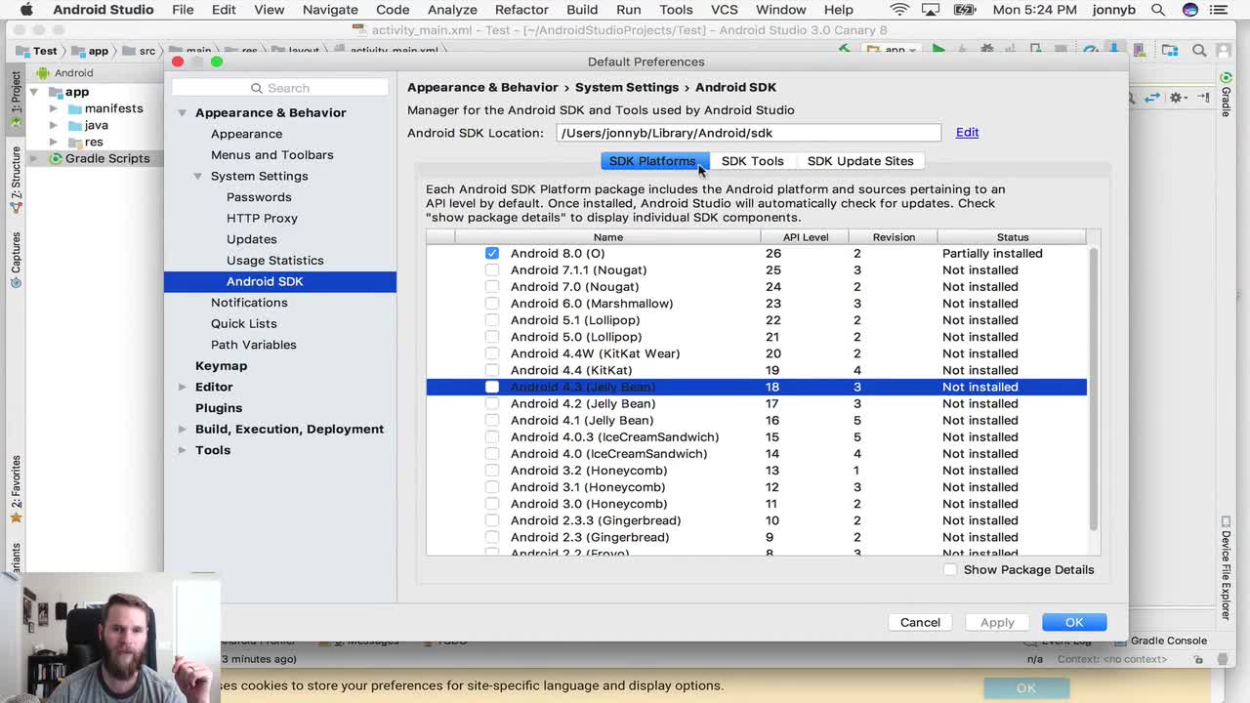
Task: Click the SDK platforms table scrollbar
Action: pyautogui.click(x=1093, y=391)
